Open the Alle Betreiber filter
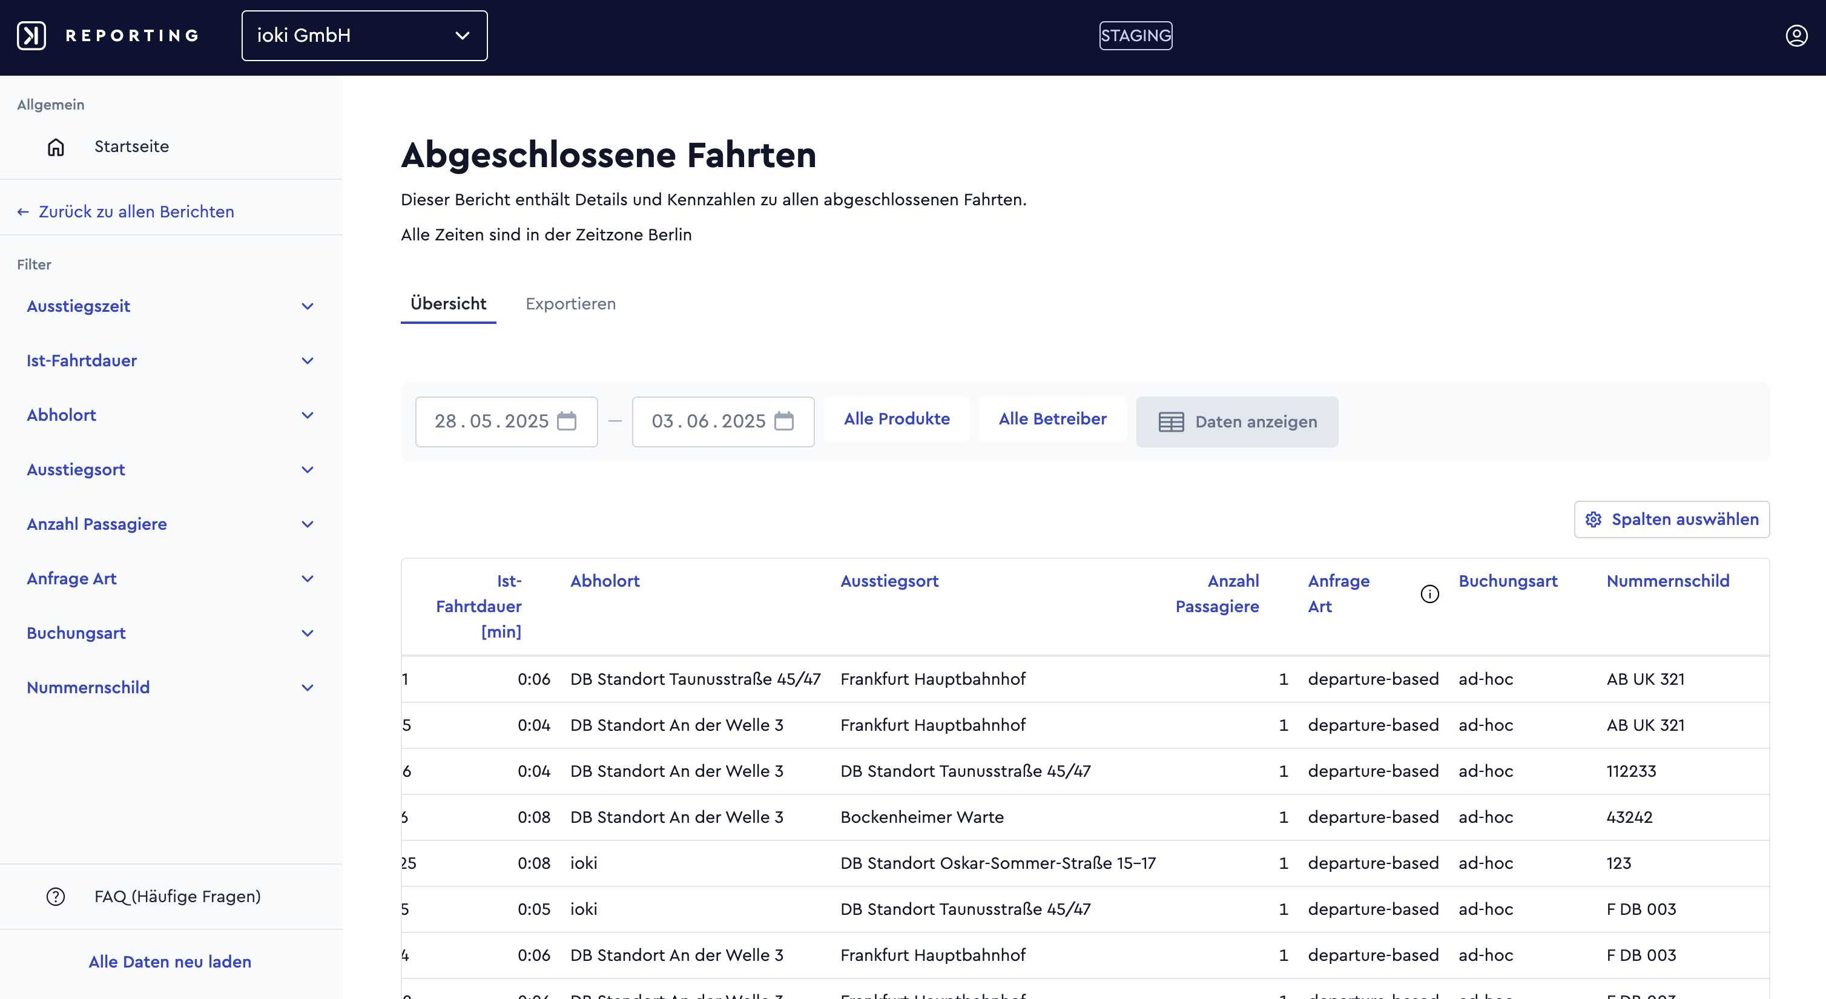The width and height of the screenshot is (1826, 999). pos(1053,419)
